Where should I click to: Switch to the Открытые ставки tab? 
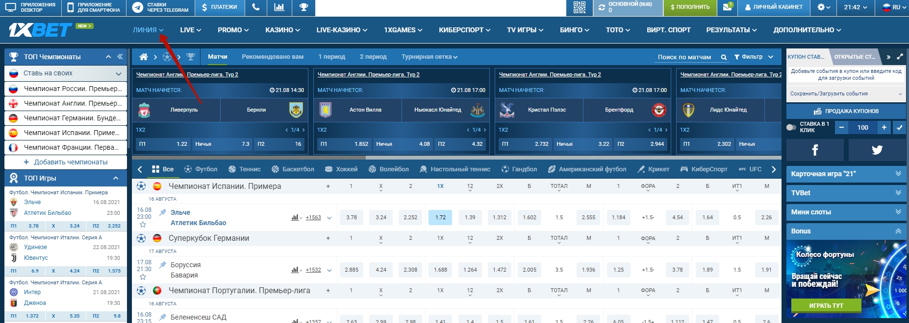[855, 57]
